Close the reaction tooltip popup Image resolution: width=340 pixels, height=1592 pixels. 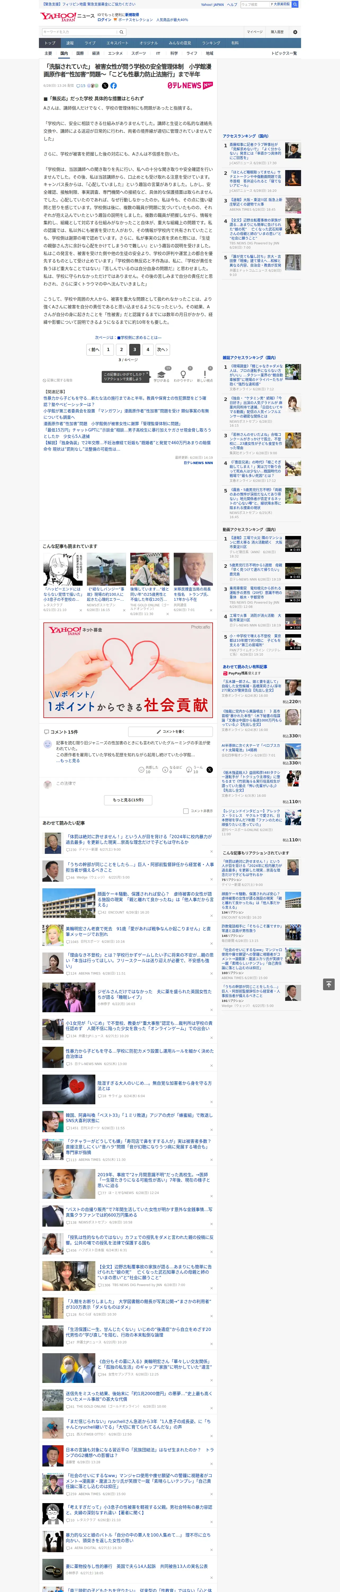point(147,374)
